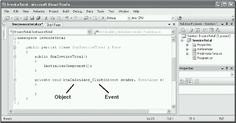
Task: Select frmInvoiceTotal.cs in Solution Explorer
Action: tap(210, 54)
